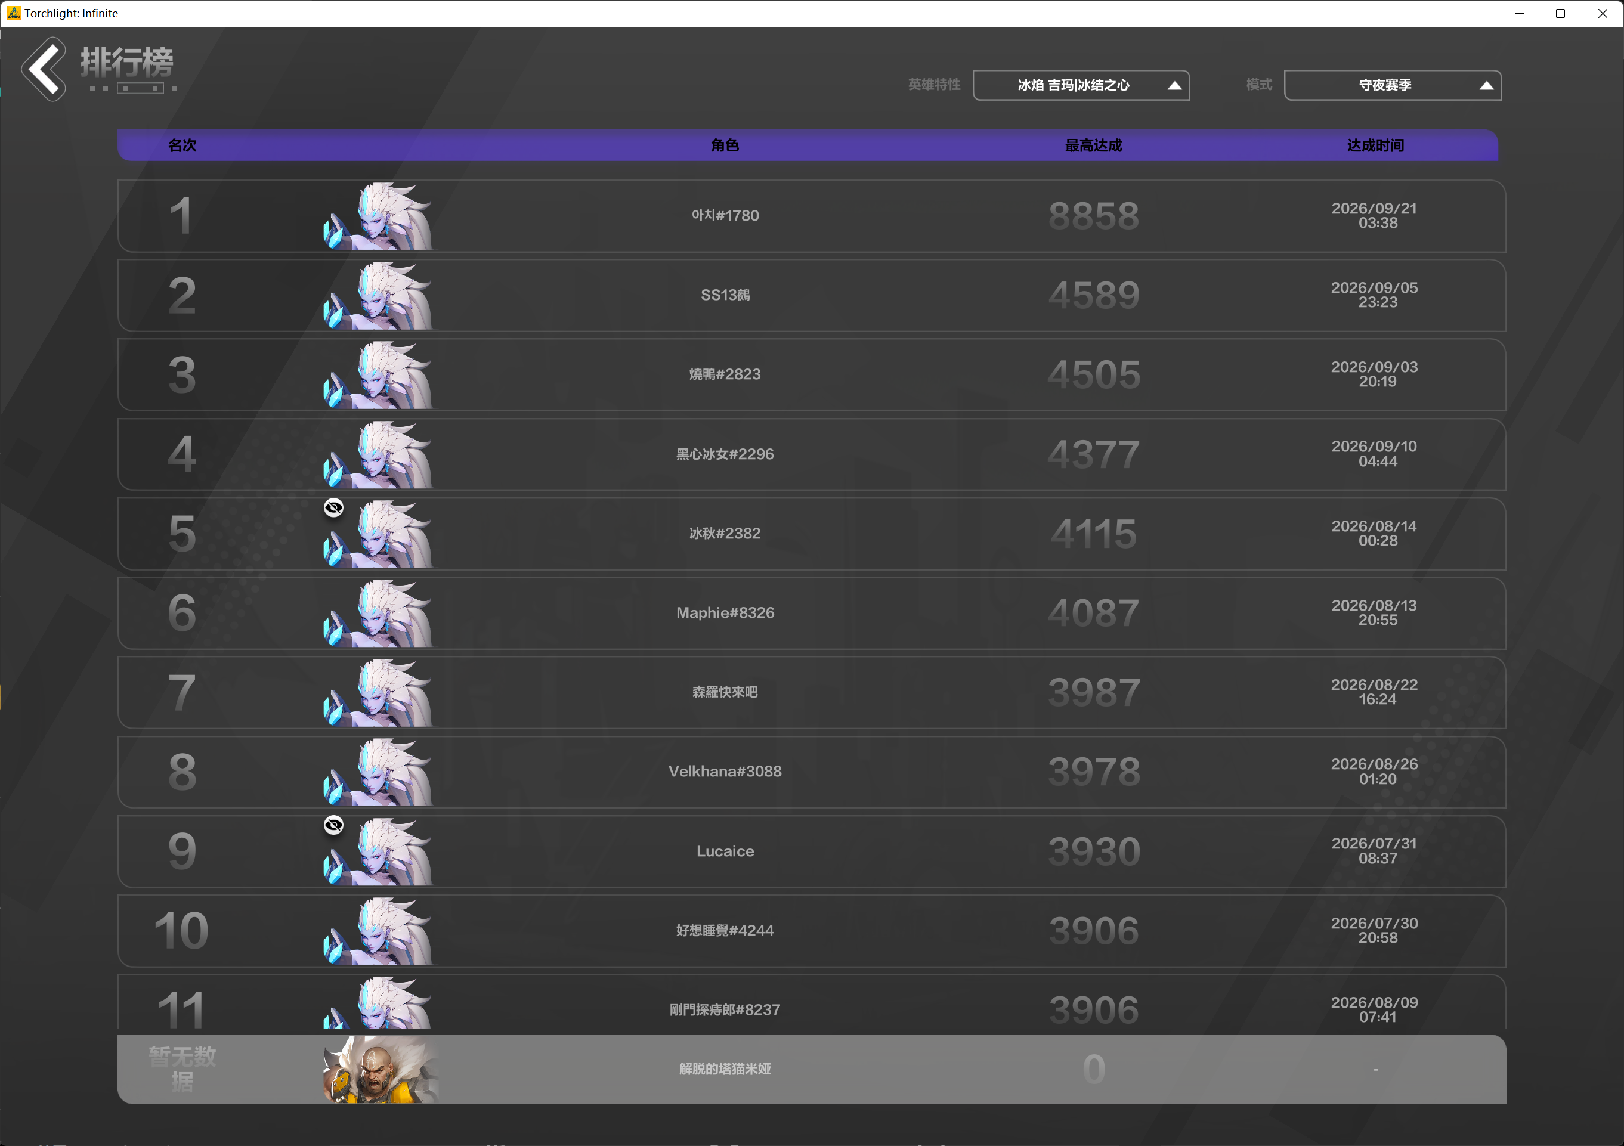Click the score 3930
The width and height of the screenshot is (1624, 1146).
coord(1094,851)
